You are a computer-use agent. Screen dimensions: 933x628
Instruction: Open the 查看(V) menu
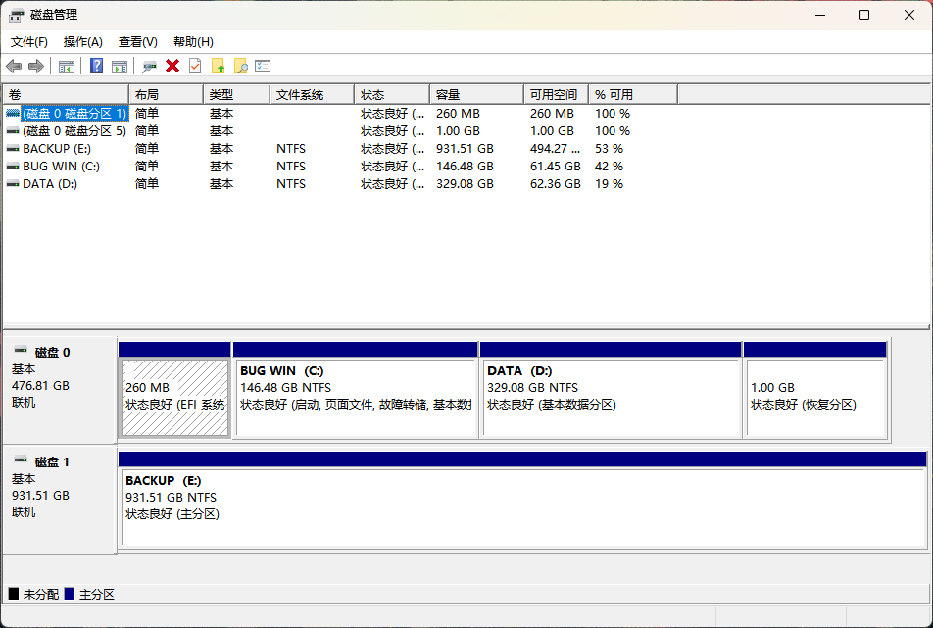coord(138,42)
